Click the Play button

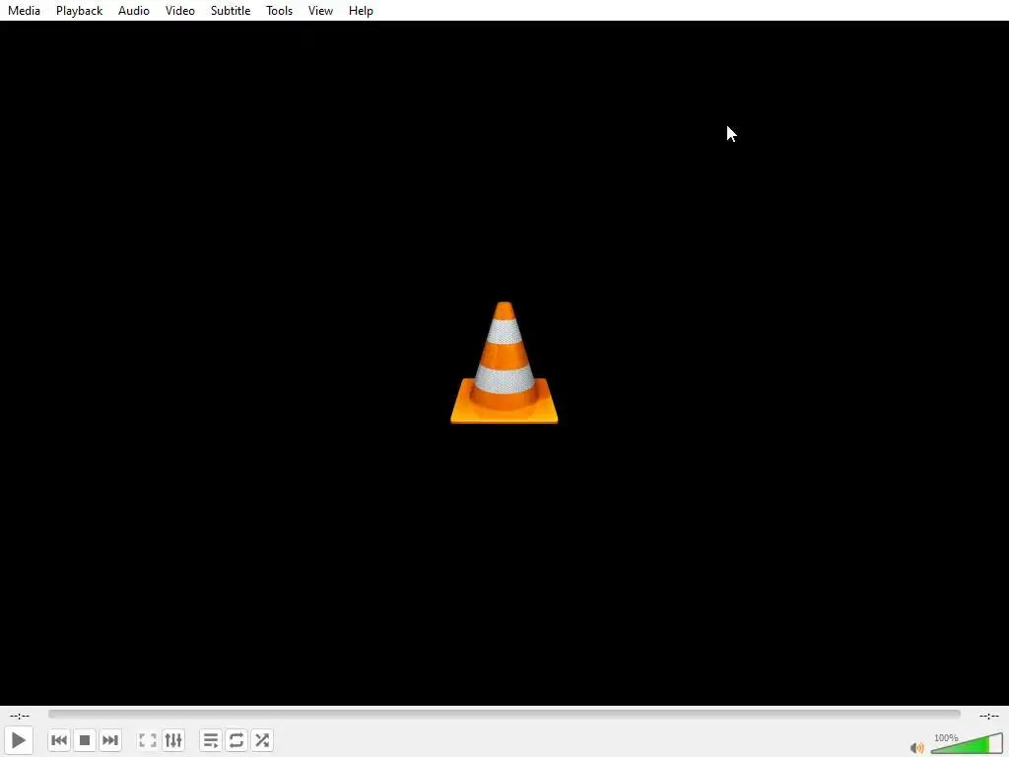pyautogui.click(x=19, y=740)
